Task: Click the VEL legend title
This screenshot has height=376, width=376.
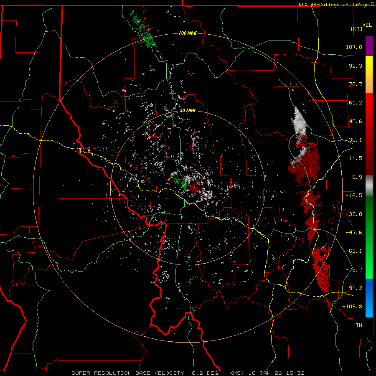Action: [x=367, y=25]
